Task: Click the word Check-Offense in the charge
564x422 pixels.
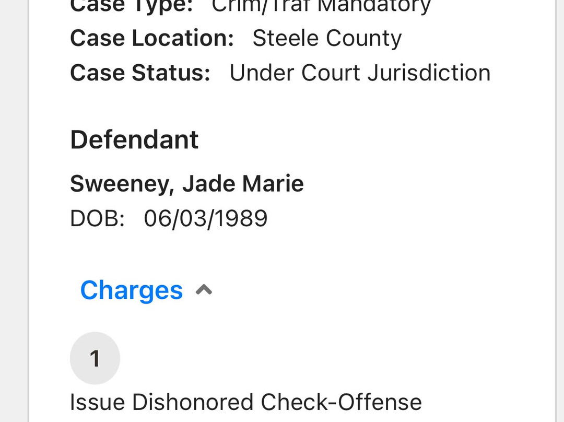Action: click(341, 402)
